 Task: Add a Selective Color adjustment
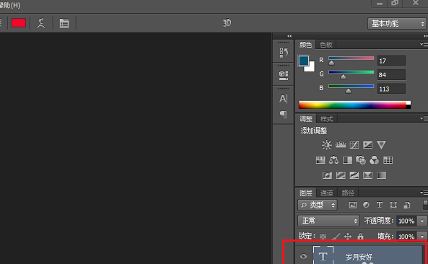367,175
